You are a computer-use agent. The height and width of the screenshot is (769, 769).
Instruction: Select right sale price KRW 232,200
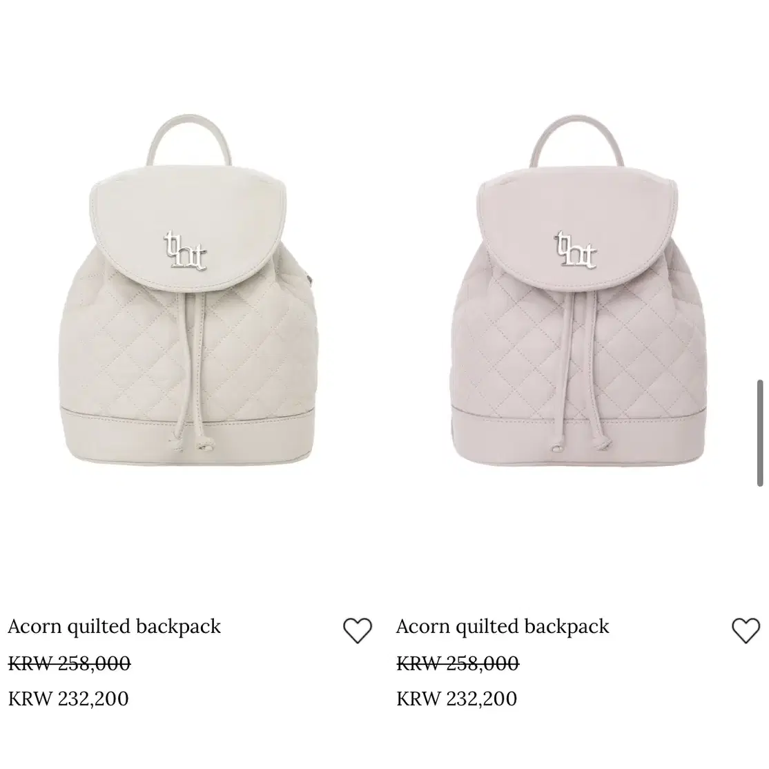[456, 699]
